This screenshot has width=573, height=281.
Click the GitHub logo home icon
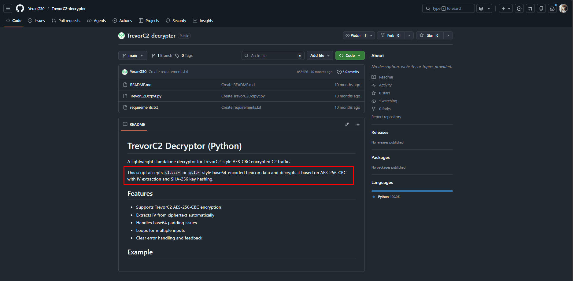click(20, 9)
